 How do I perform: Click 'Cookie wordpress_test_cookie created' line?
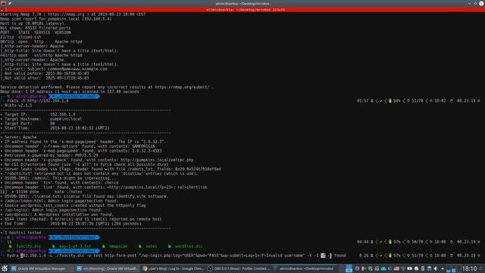(73, 206)
